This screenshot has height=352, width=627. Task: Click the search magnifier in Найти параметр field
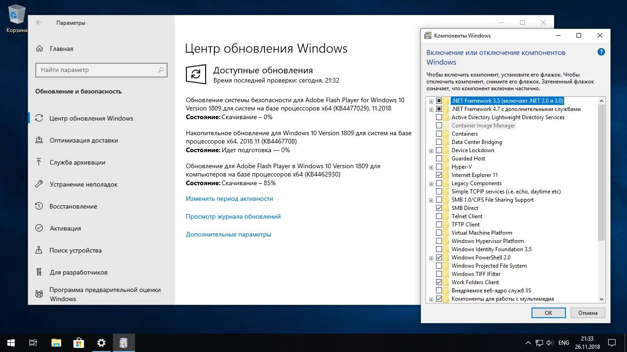click(x=161, y=70)
